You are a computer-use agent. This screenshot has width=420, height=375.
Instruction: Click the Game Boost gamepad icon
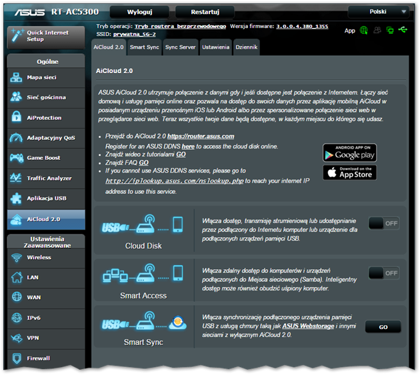tap(17, 158)
